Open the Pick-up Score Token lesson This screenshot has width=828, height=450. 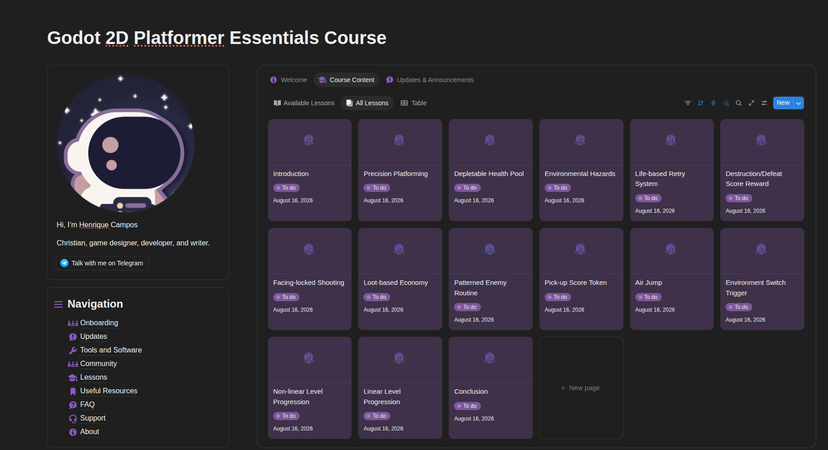click(x=581, y=279)
